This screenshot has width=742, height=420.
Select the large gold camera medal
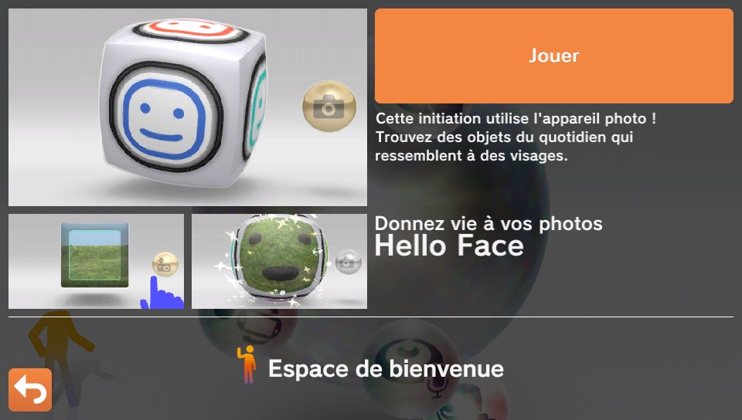pos(329,107)
